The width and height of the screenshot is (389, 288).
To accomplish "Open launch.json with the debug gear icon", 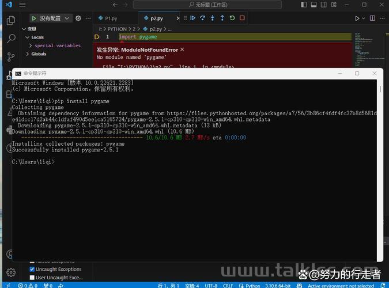I will pos(78,18).
